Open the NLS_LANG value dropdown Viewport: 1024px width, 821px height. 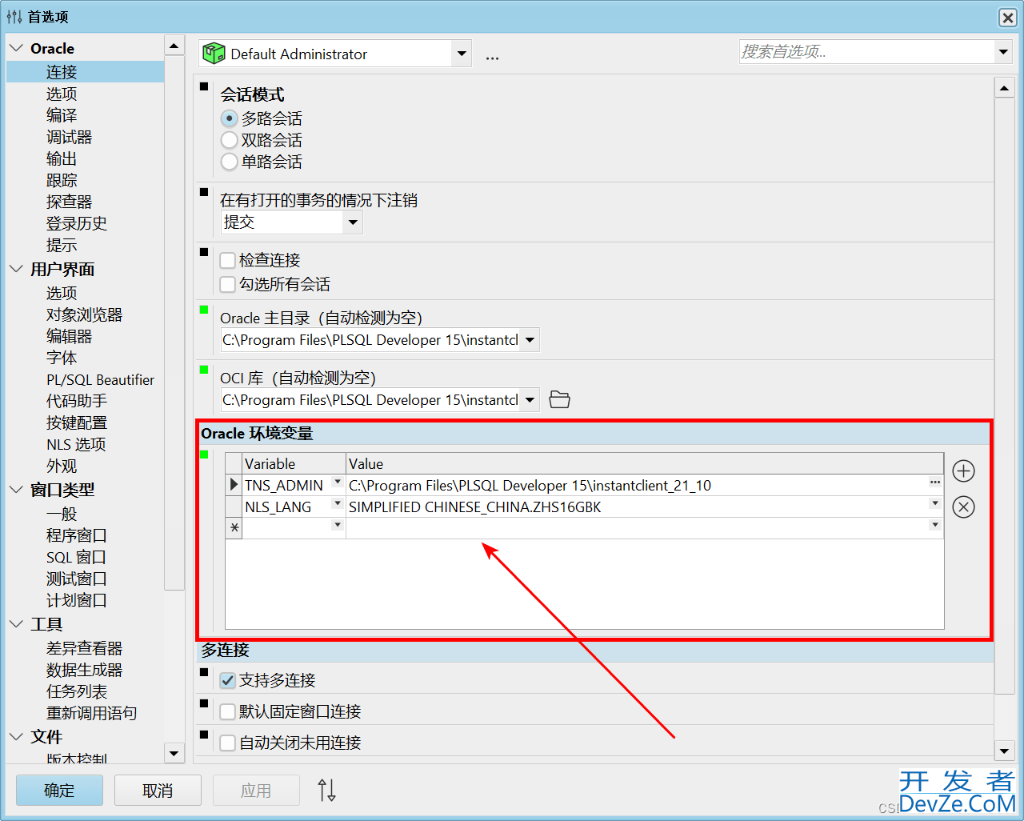[934, 503]
